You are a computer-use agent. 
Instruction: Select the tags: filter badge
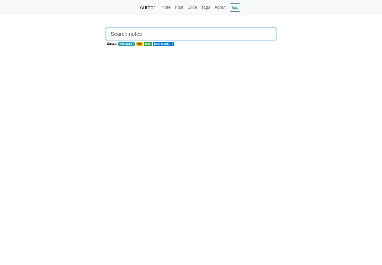coord(148,44)
